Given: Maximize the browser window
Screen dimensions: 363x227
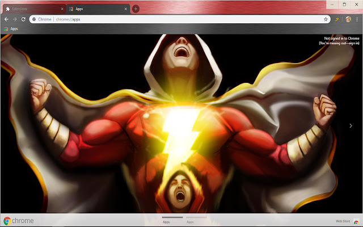Looking at the screenshot, I should point(344,5).
